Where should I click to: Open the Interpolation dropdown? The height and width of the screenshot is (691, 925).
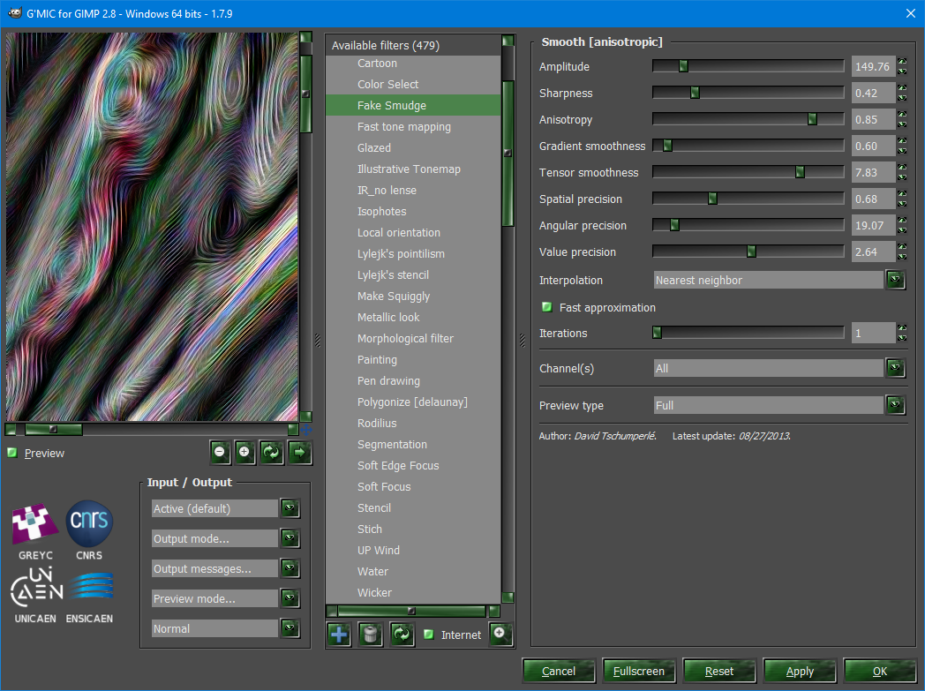pos(895,280)
